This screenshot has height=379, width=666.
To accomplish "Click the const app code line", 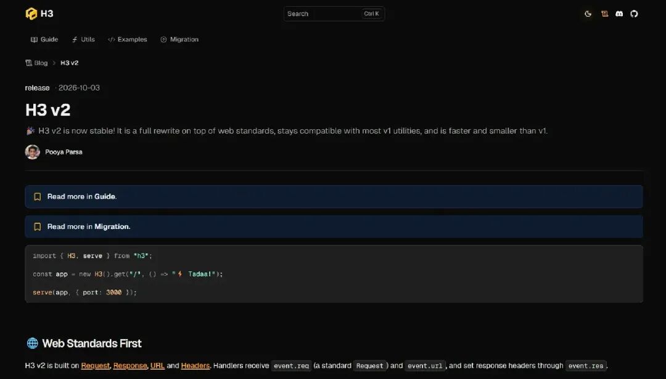I will pos(128,274).
